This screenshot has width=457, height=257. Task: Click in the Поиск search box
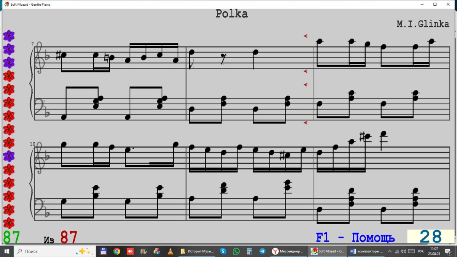pyautogui.click(x=54, y=251)
